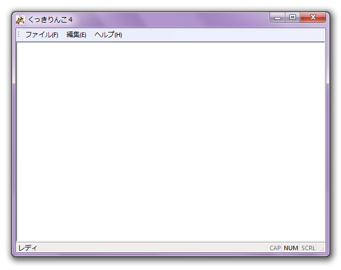Viewport: 341px width, 270px height.
Task: Open the 編集(E) menu
Action: [76, 35]
